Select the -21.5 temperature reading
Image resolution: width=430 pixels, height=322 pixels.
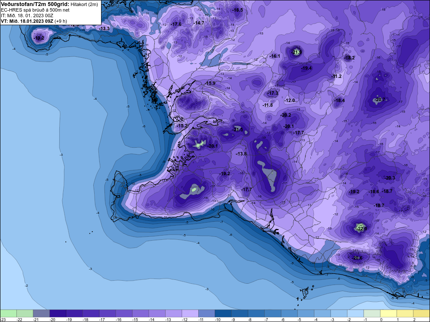pyautogui.click(x=238, y=130)
